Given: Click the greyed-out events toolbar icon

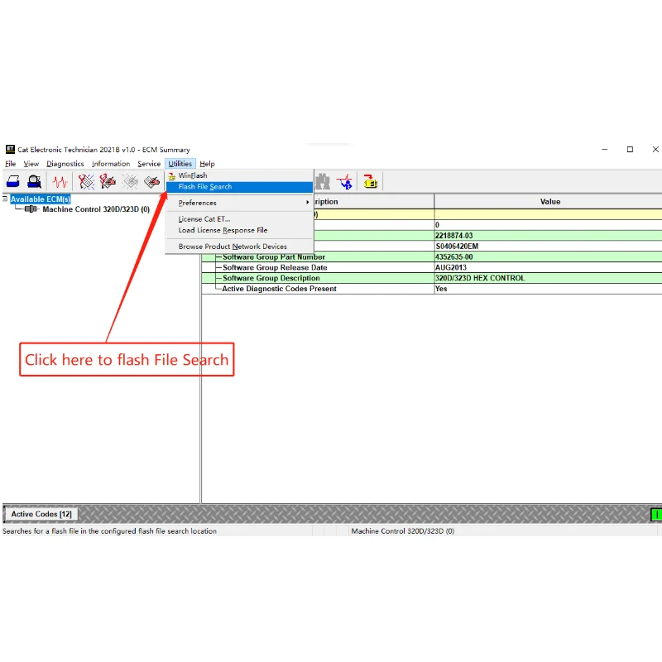Looking at the screenshot, I should (130, 182).
